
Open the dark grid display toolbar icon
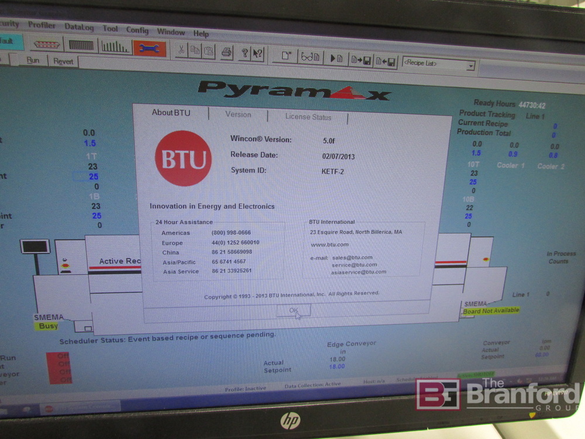tap(81, 46)
